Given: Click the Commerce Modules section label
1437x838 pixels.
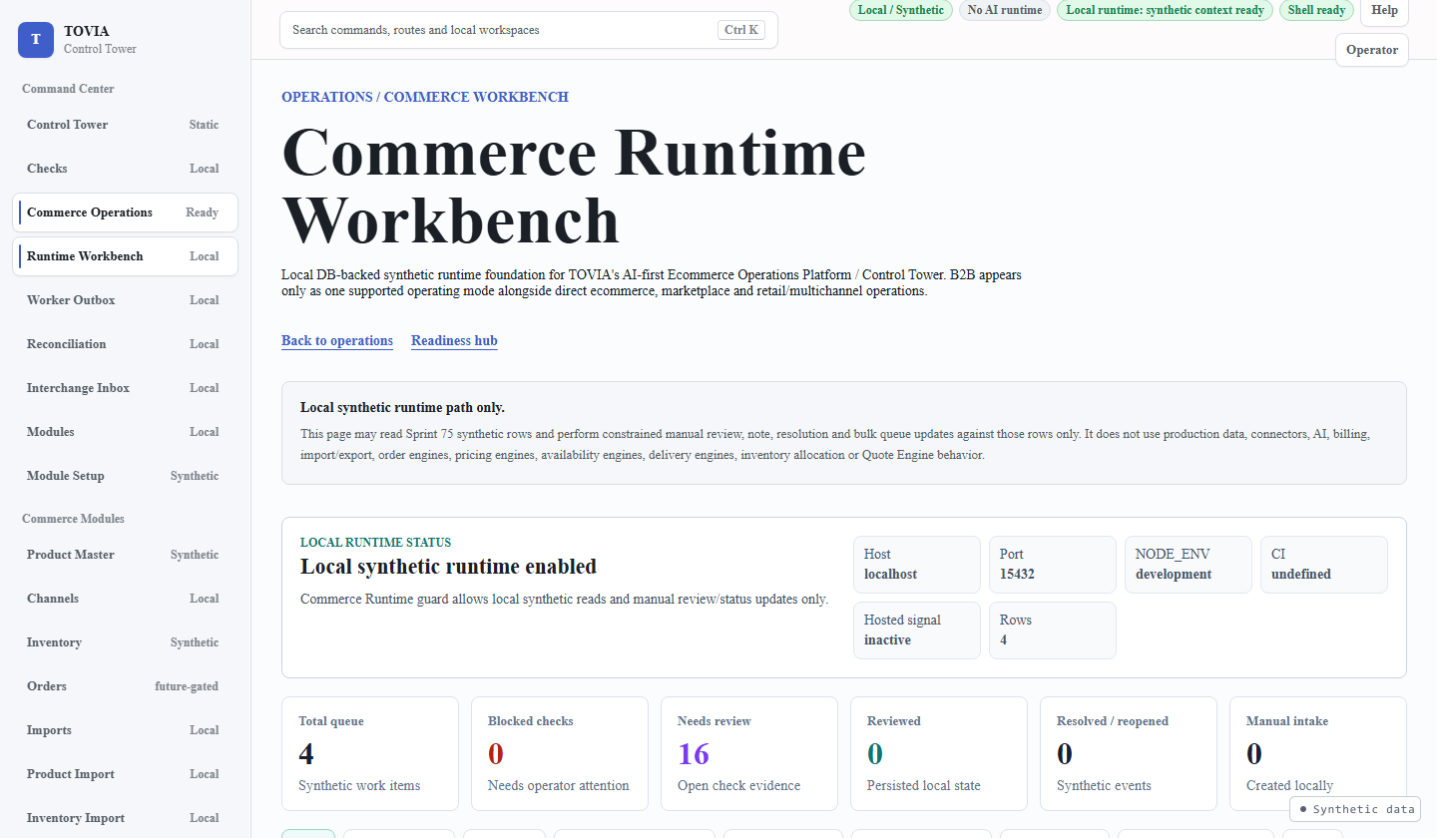Looking at the screenshot, I should [73, 519].
